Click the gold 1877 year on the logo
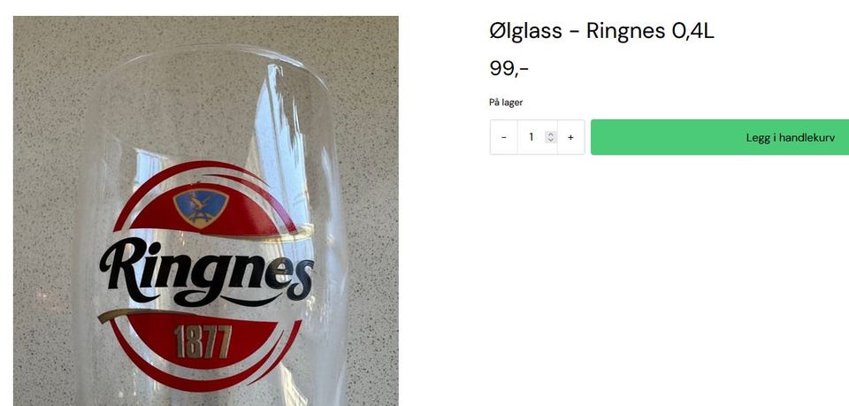Image resolution: width=849 pixels, height=406 pixels. tap(203, 341)
